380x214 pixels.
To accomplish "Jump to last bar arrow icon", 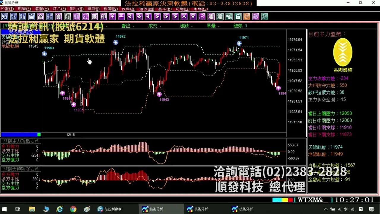I will tap(175, 16).
